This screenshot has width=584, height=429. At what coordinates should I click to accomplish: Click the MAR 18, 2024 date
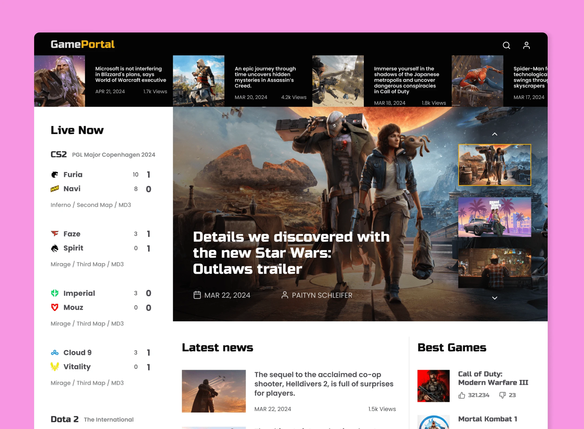coord(390,103)
